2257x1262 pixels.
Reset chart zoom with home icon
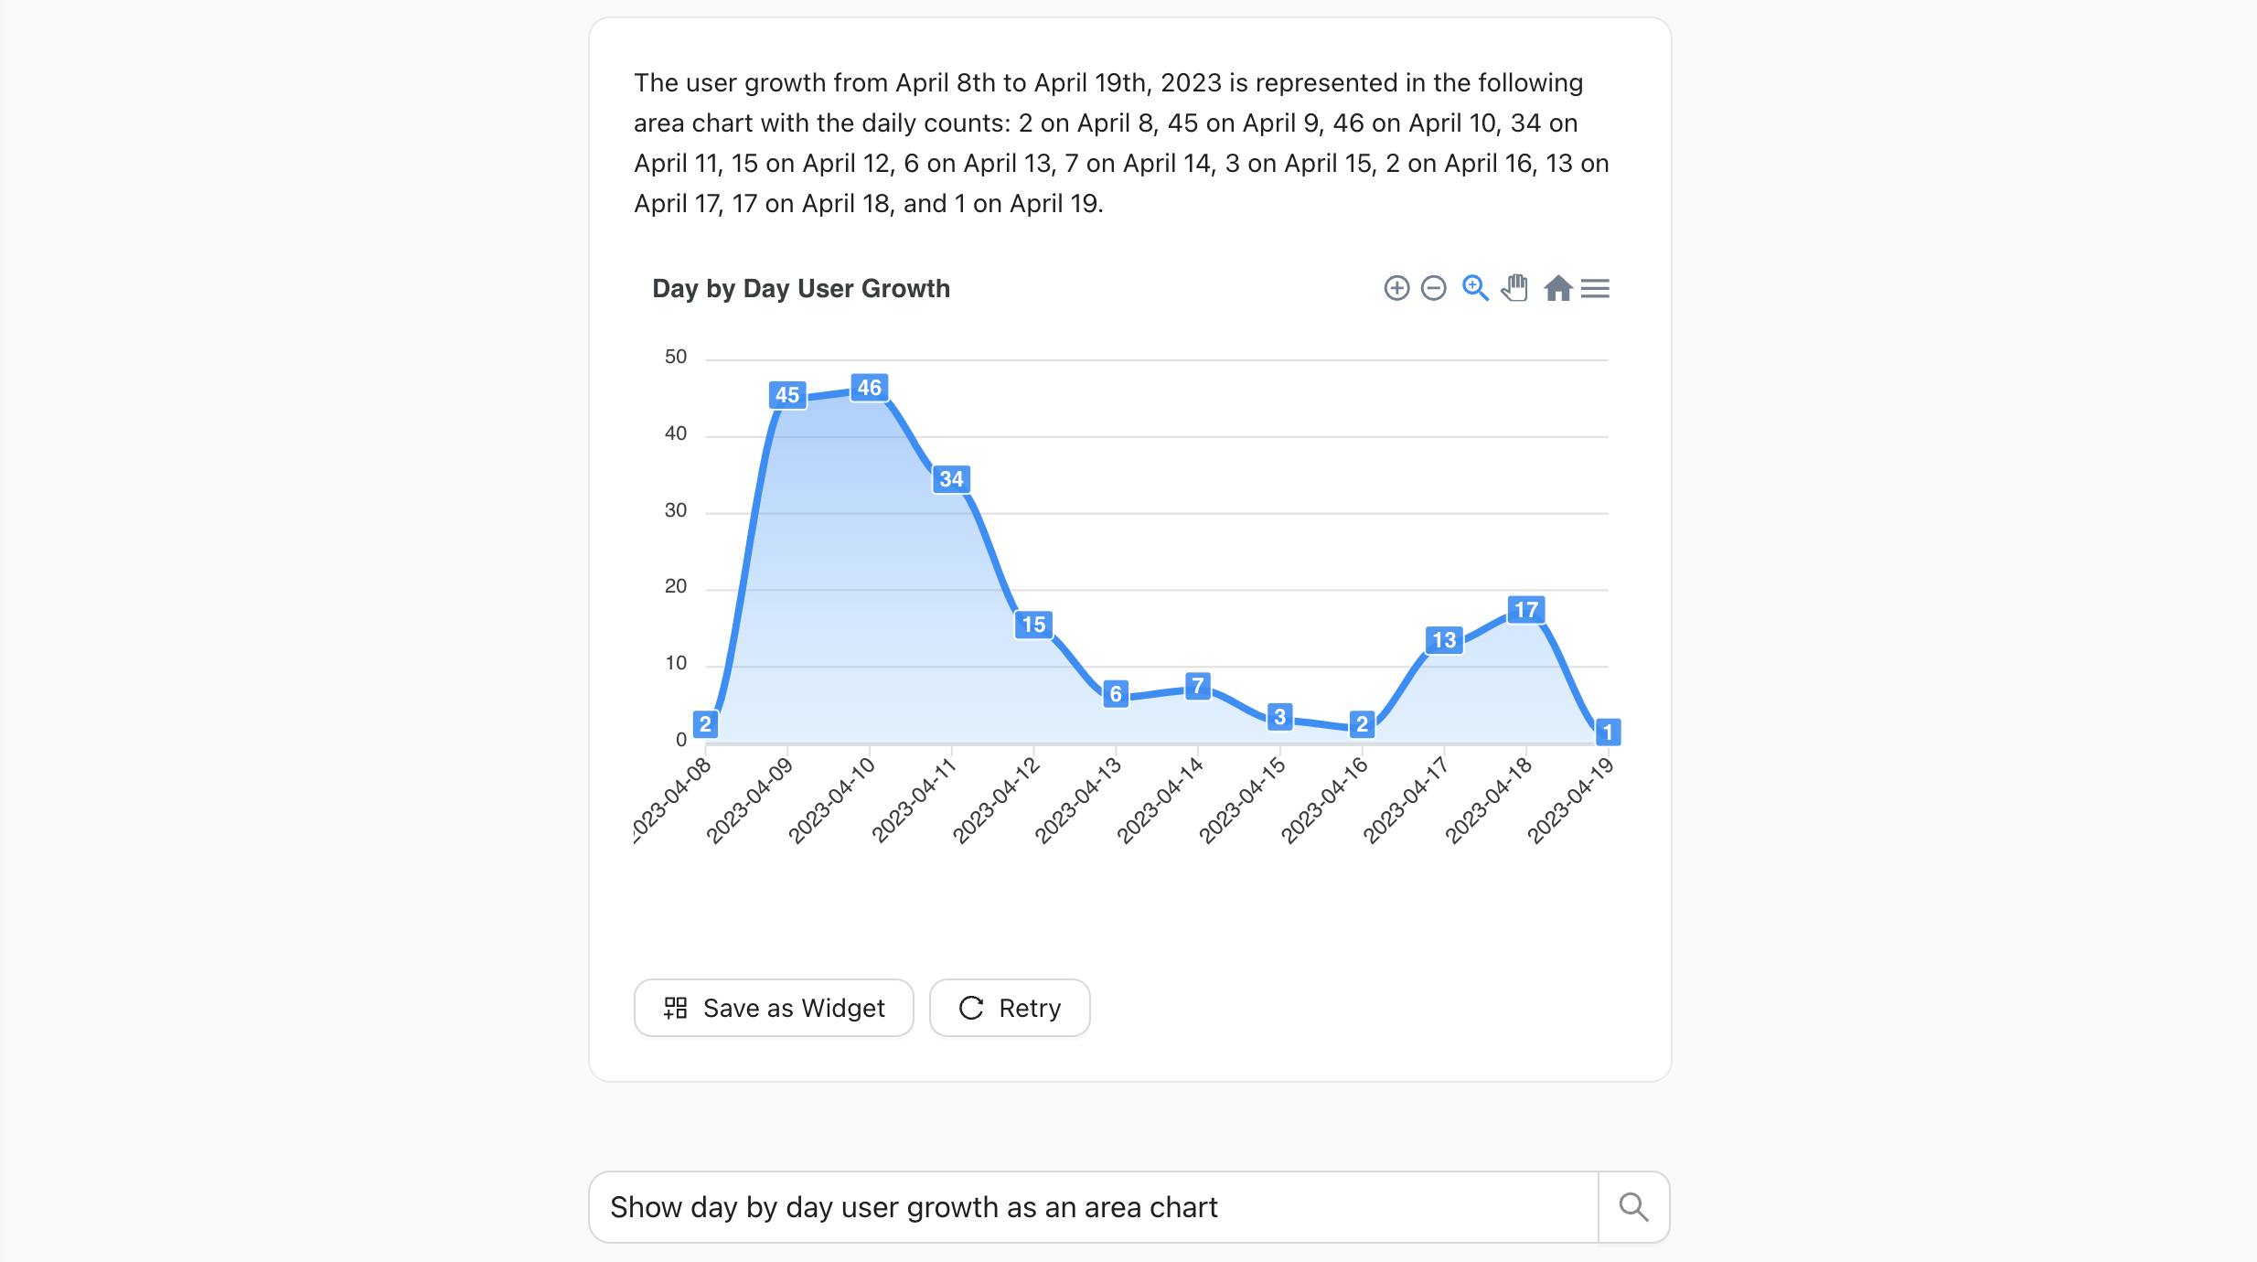coord(1557,288)
